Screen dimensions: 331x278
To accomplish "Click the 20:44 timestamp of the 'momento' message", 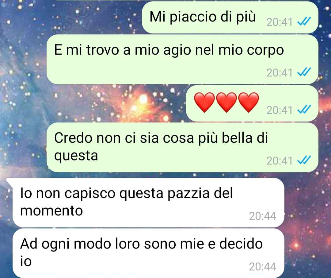I will (262, 216).
